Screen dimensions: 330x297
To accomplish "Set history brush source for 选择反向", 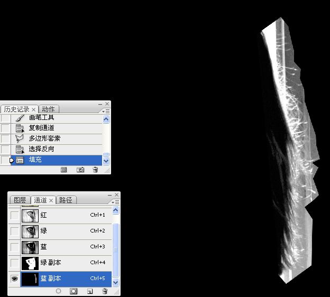I will tap(5, 150).
